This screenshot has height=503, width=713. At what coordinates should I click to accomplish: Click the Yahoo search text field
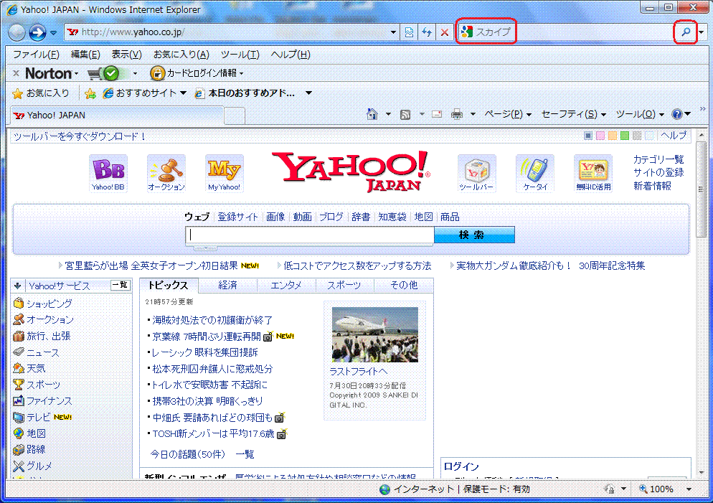pos(310,235)
